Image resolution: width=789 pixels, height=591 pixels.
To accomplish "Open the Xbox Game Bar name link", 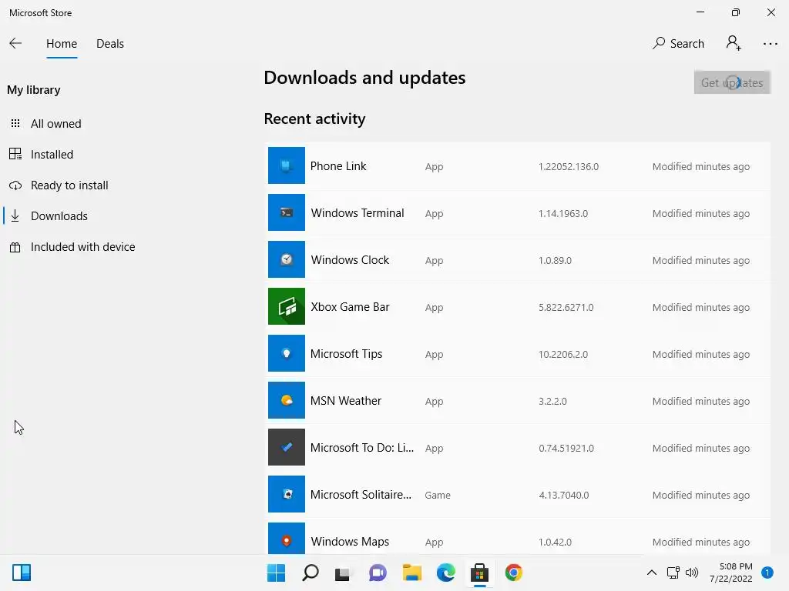I will coord(350,306).
